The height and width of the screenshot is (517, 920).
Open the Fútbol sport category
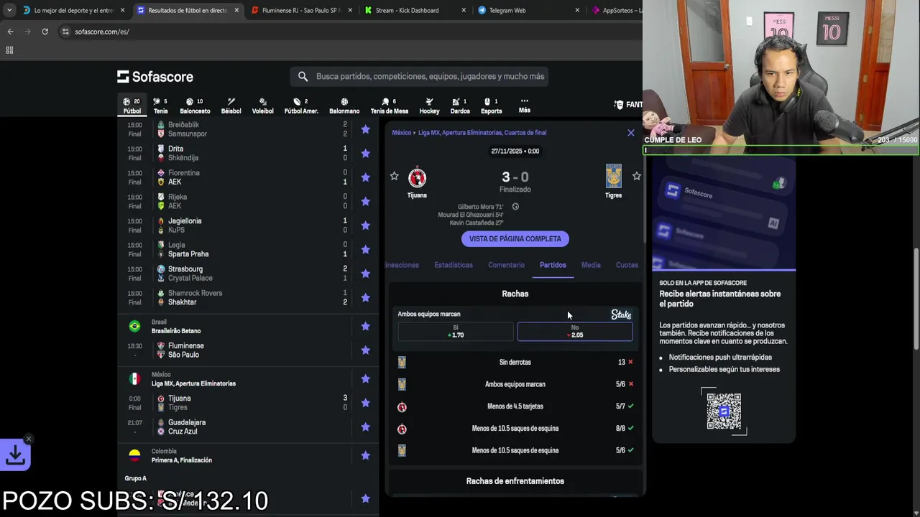tap(132, 106)
